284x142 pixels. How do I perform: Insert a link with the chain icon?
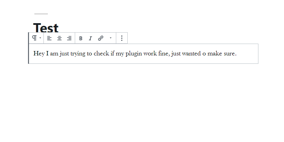pos(101,38)
